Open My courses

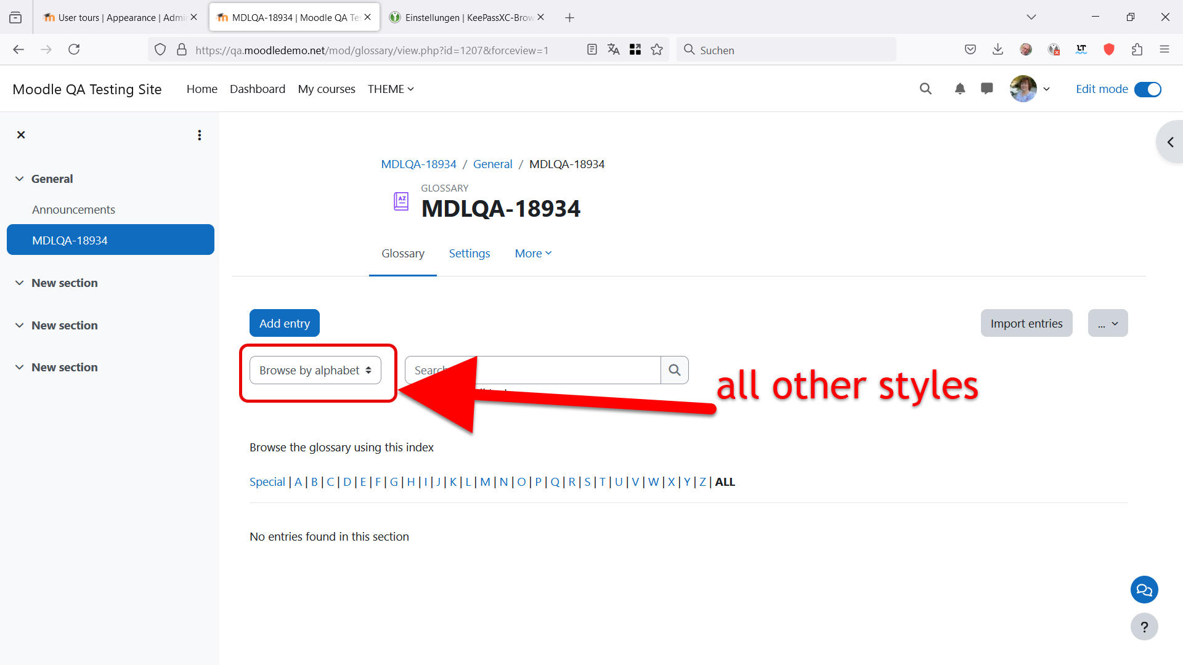click(x=327, y=89)
